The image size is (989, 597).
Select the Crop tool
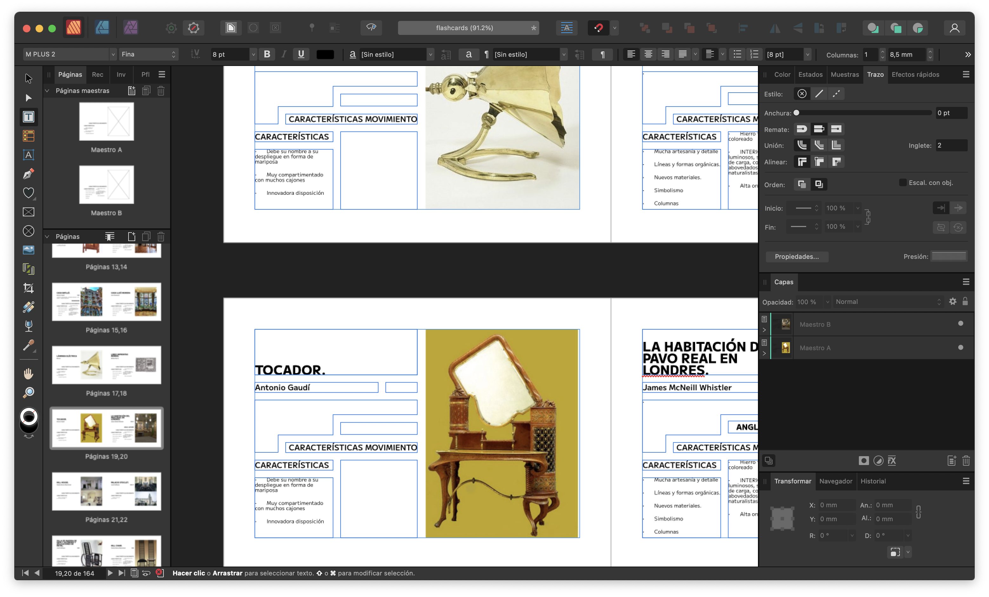(28, 288)
